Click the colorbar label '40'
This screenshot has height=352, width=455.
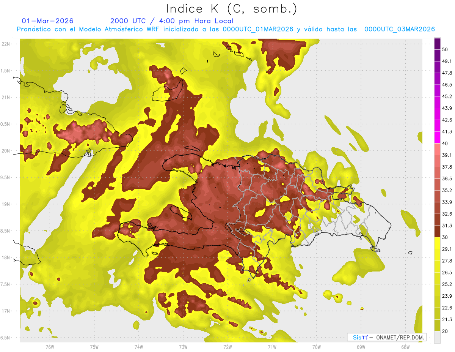[x=445, y=144]
